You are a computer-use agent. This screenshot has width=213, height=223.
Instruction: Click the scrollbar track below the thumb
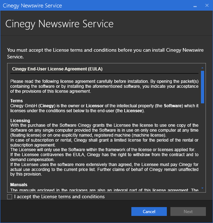click(202, 144)
